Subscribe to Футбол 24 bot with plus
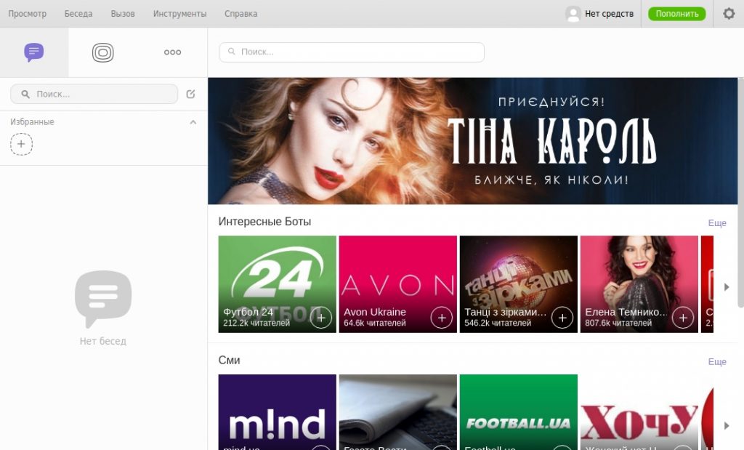Image resolution: width=744 pixels, height=450 pixels. click(x=320, y=318)
